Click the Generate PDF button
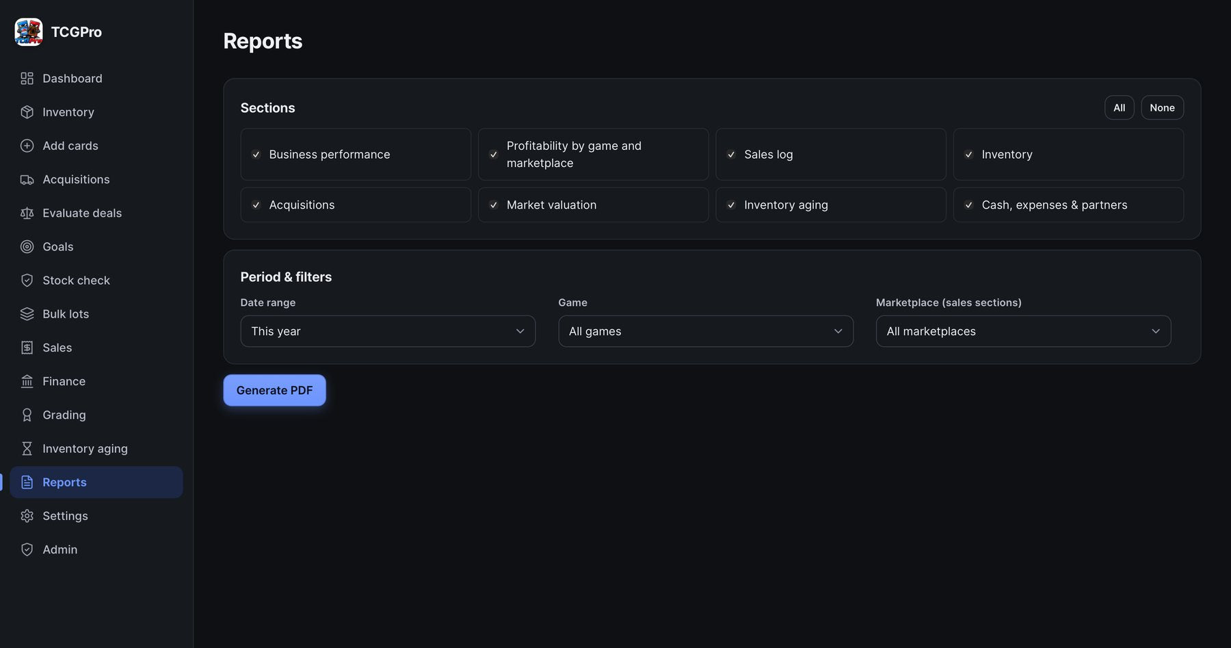 click(x=274, y=390)
